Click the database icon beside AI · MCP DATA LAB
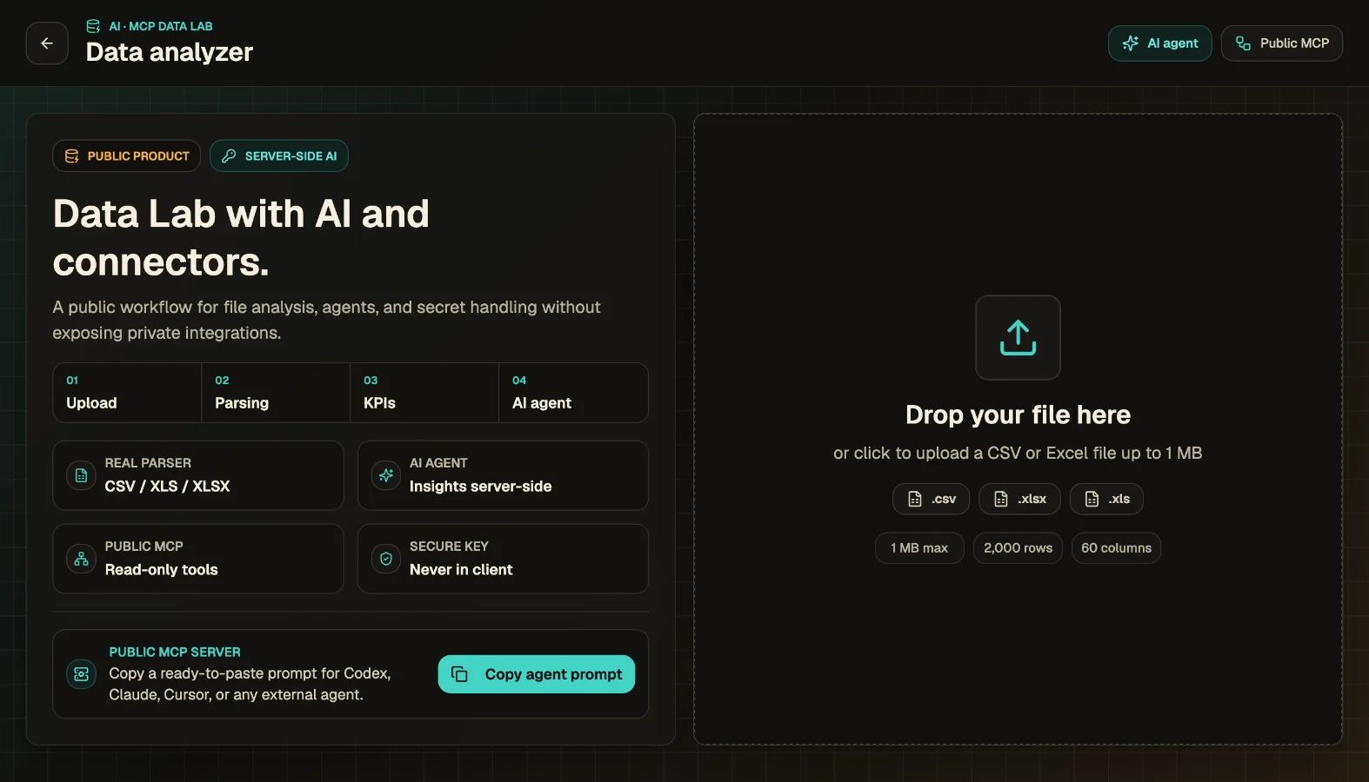 (x=93, y=26)
